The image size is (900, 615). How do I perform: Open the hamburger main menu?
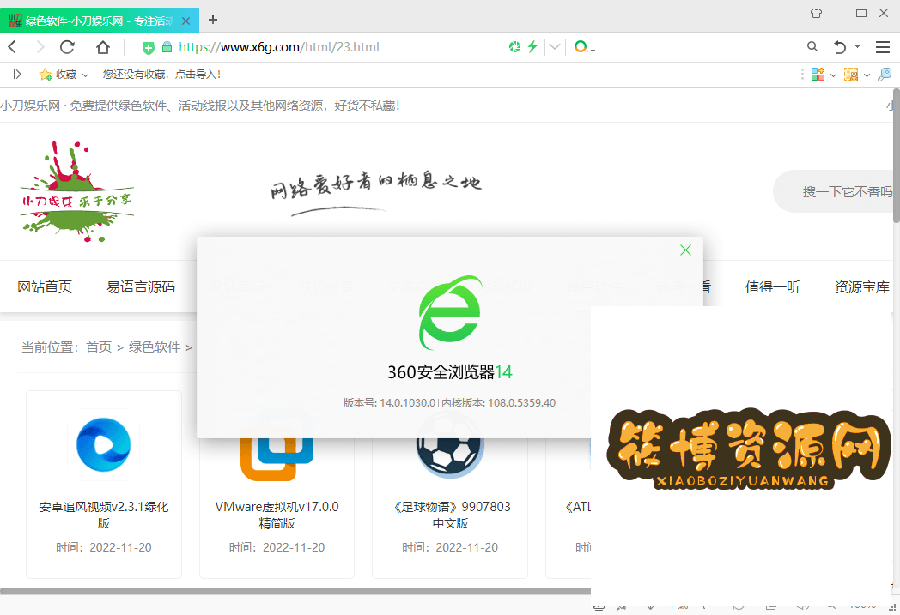(883, 47)
